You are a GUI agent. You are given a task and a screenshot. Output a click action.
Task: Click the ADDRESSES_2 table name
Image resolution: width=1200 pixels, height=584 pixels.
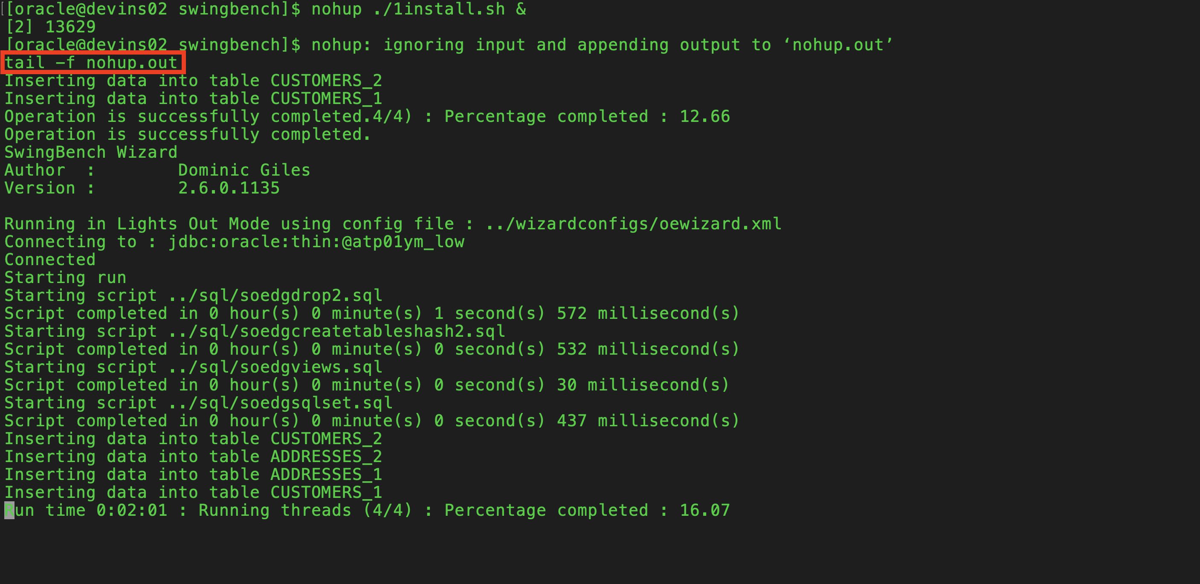click(x=326, y=457)
